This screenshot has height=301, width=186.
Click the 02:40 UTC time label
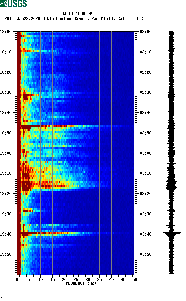point(146,113)
